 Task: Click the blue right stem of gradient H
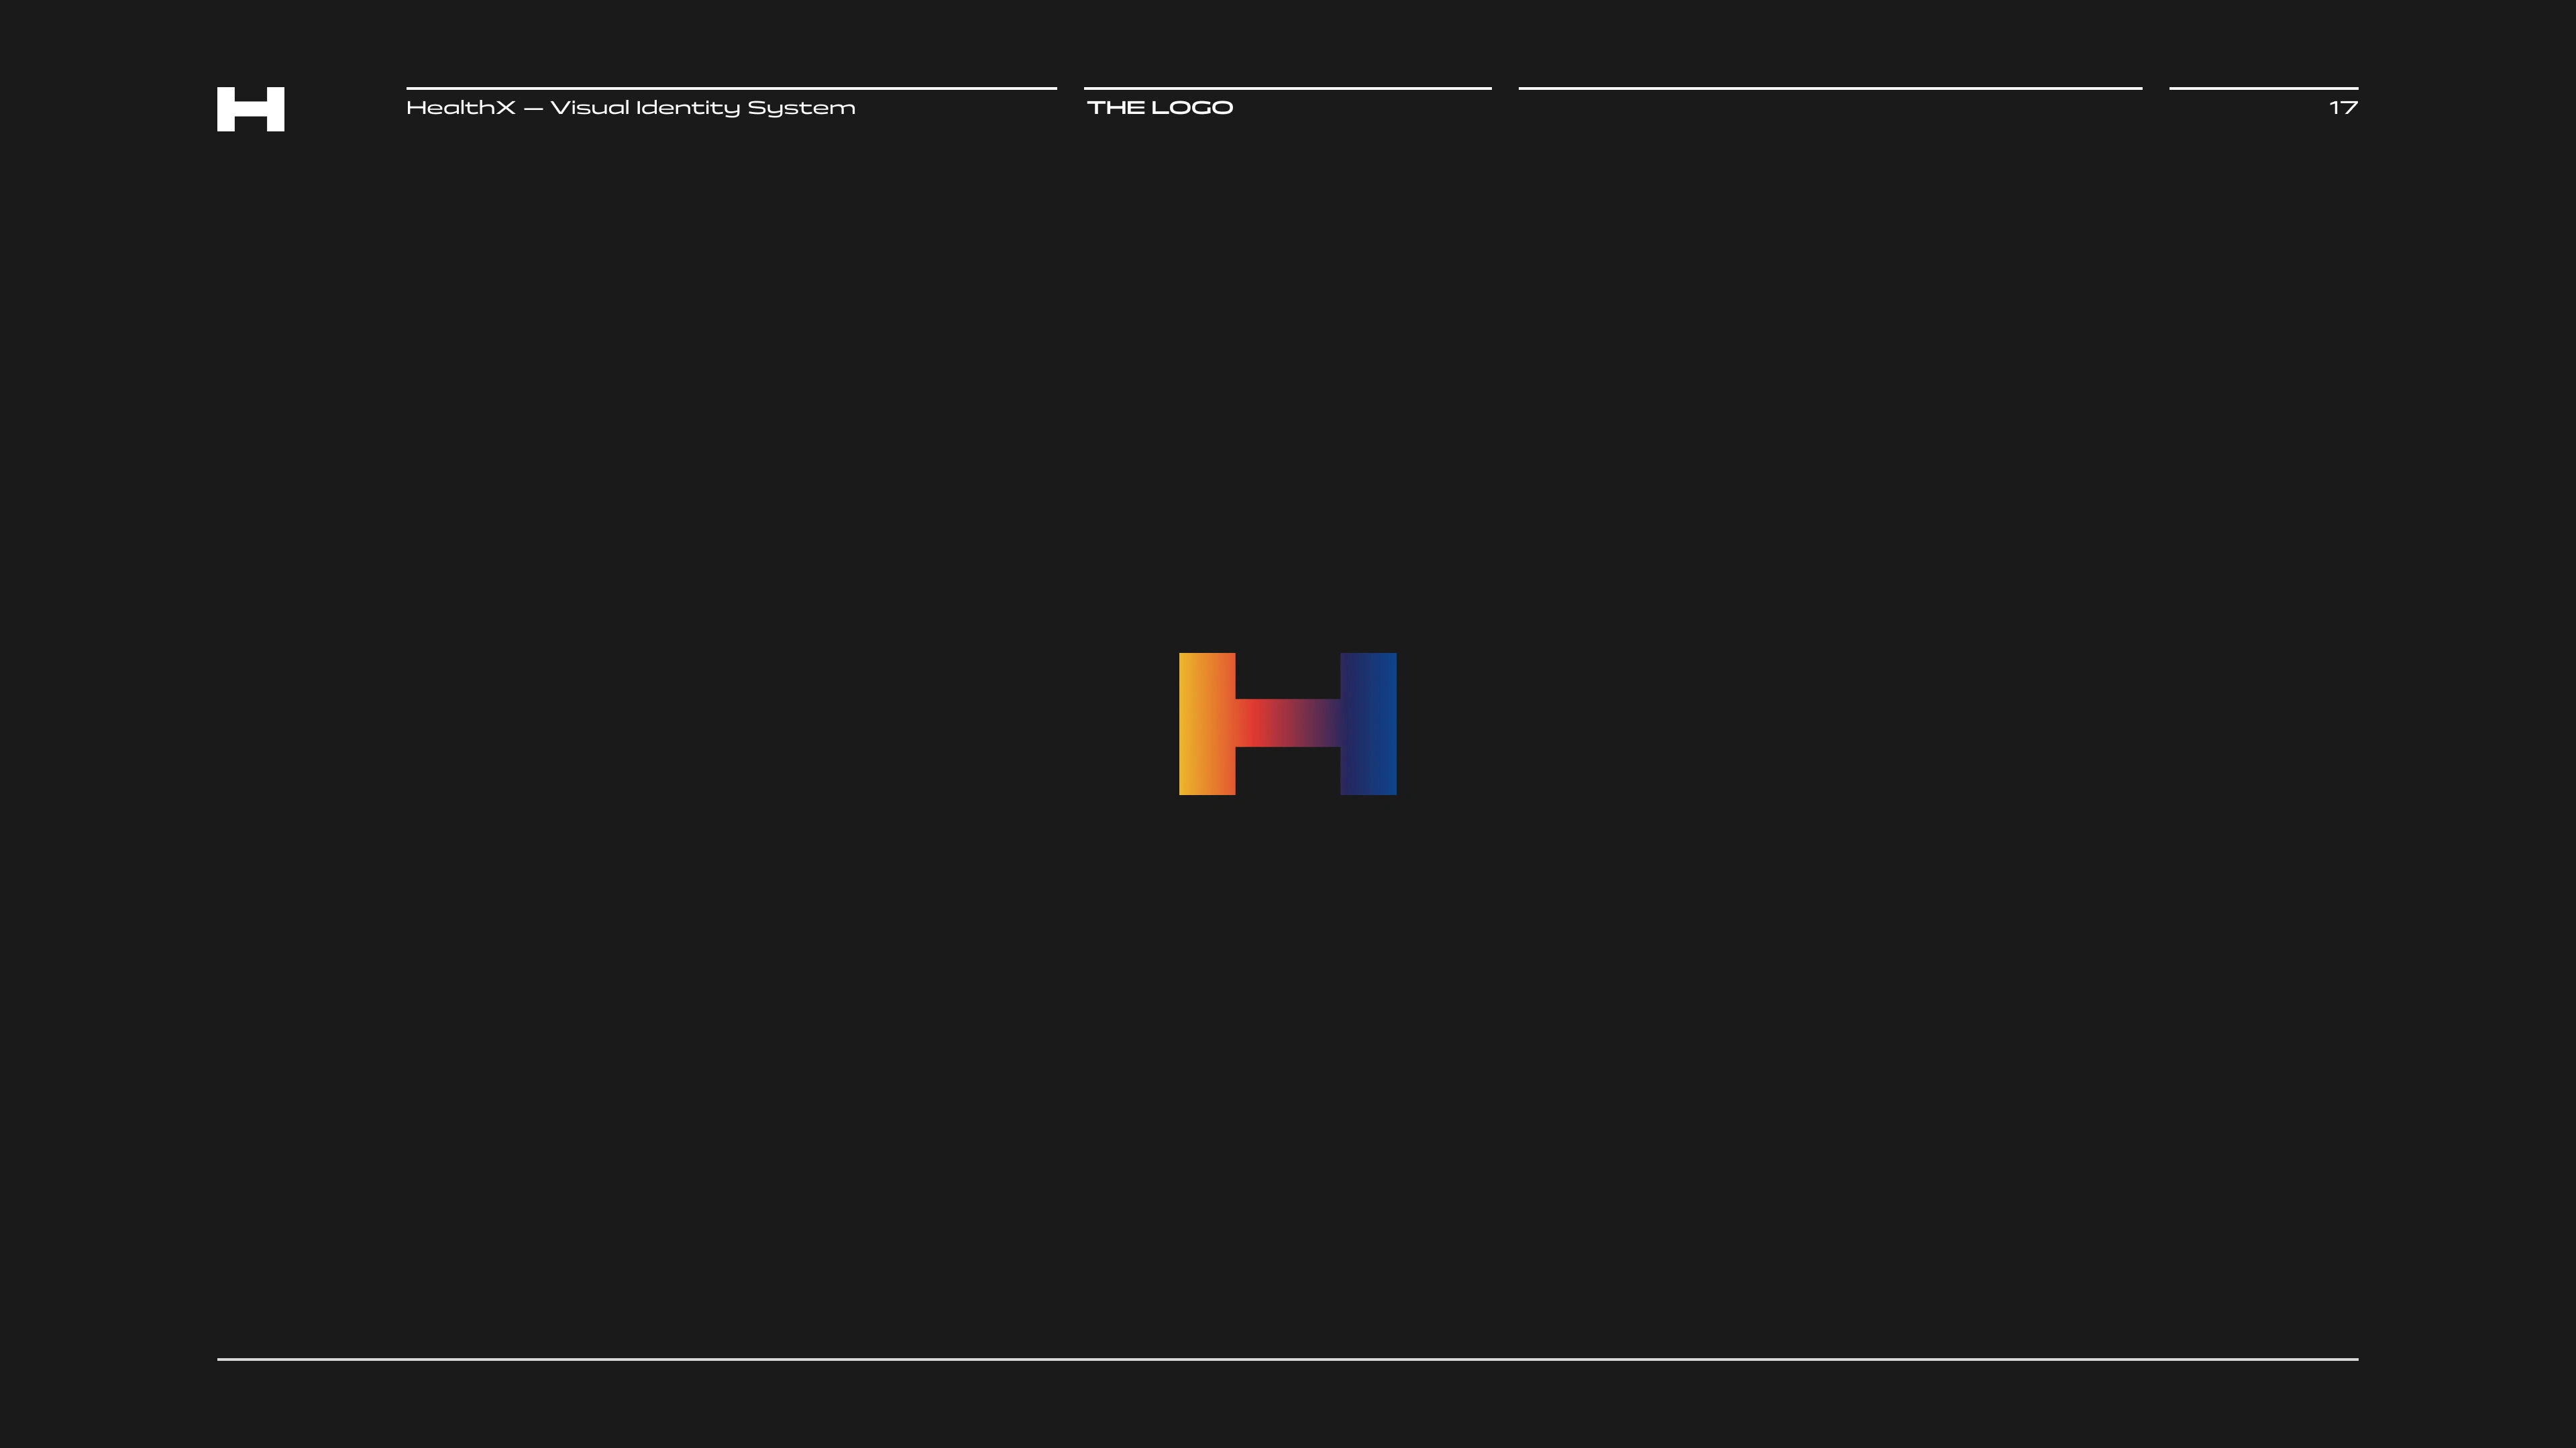tap(1368, 723)
